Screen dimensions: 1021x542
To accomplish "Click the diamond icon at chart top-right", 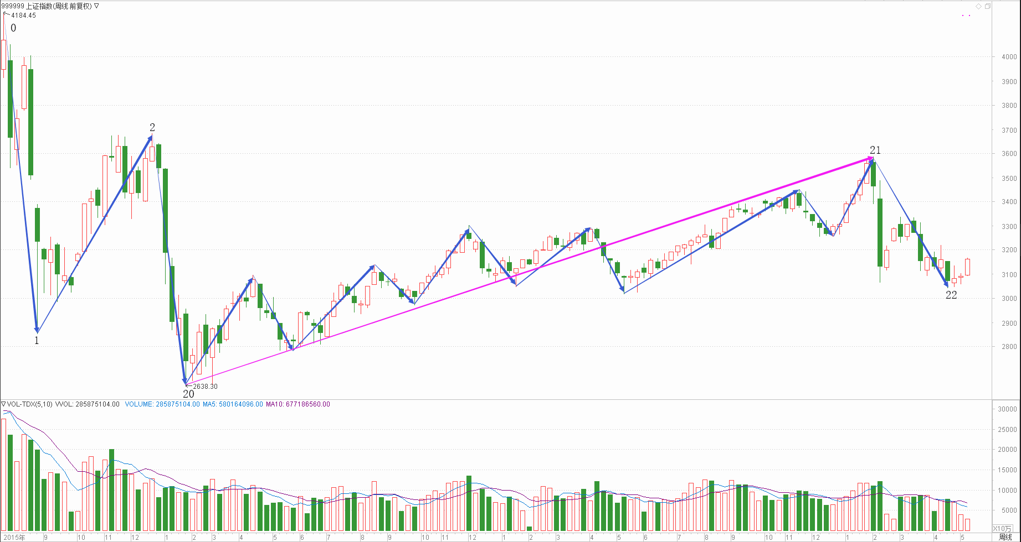I will pos(978,6).
